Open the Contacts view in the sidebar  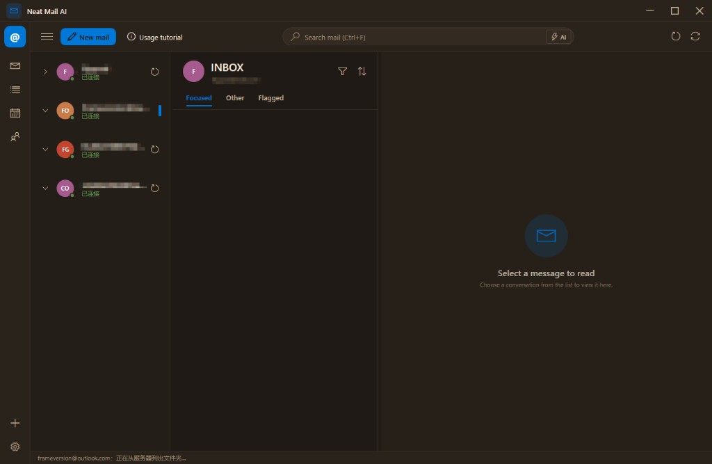coord(15,136)
